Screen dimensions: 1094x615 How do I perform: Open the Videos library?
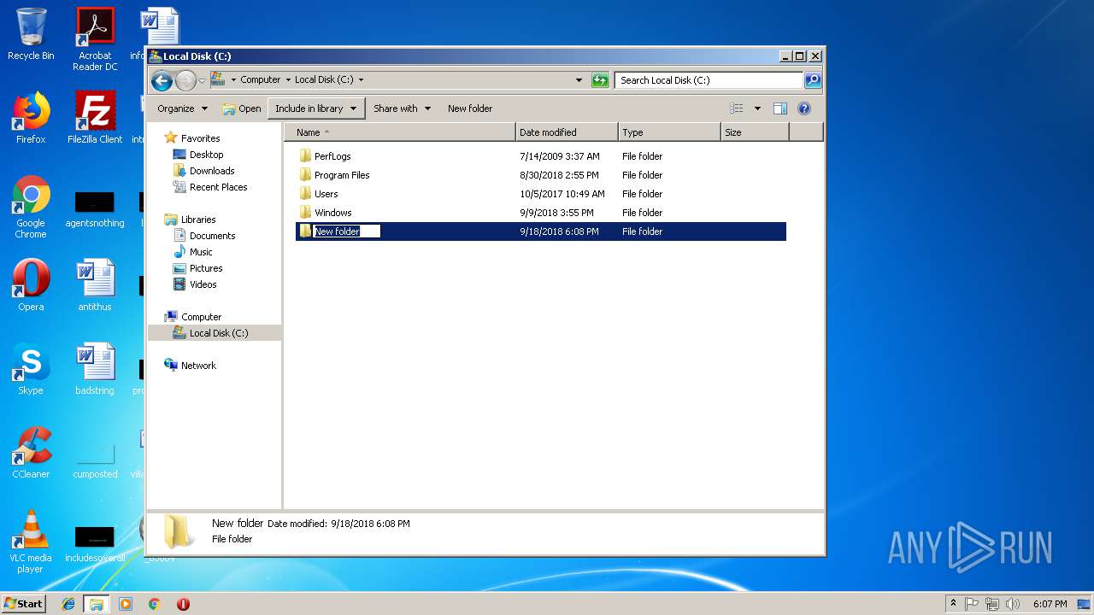coord(203,284)
